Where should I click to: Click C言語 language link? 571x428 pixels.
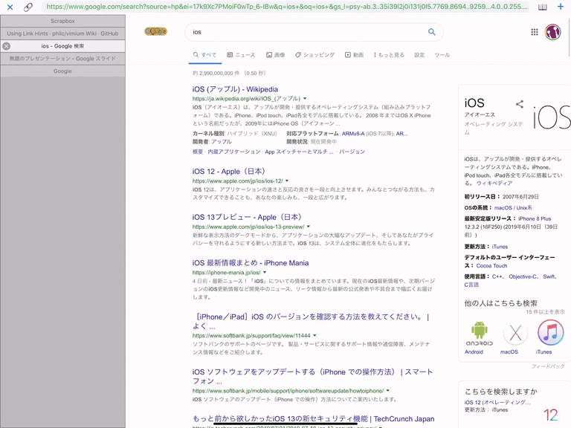click(471, 285)
